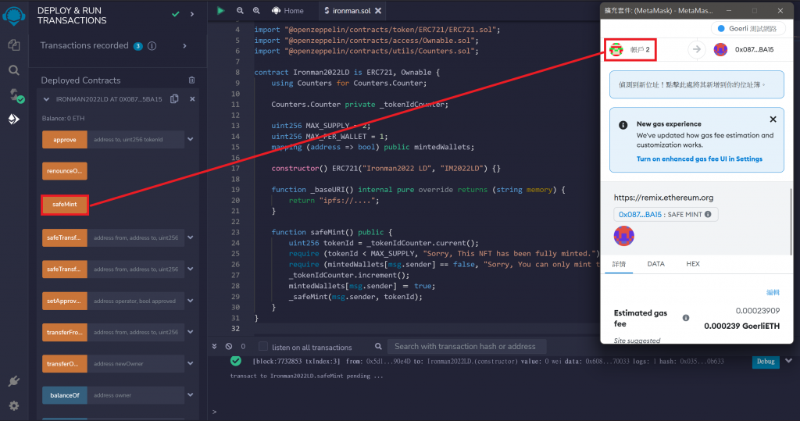The height and width of the screenshot is (421, 800).
Task: Open the Plugin manager icon
Action: click(14, 381)
